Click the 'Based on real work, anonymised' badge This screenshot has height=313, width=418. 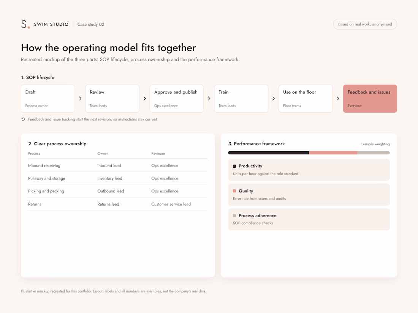point(365,24)
